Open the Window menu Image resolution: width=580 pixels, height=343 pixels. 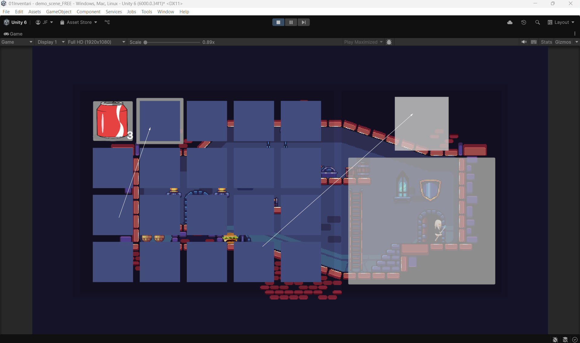click(166, 11)
